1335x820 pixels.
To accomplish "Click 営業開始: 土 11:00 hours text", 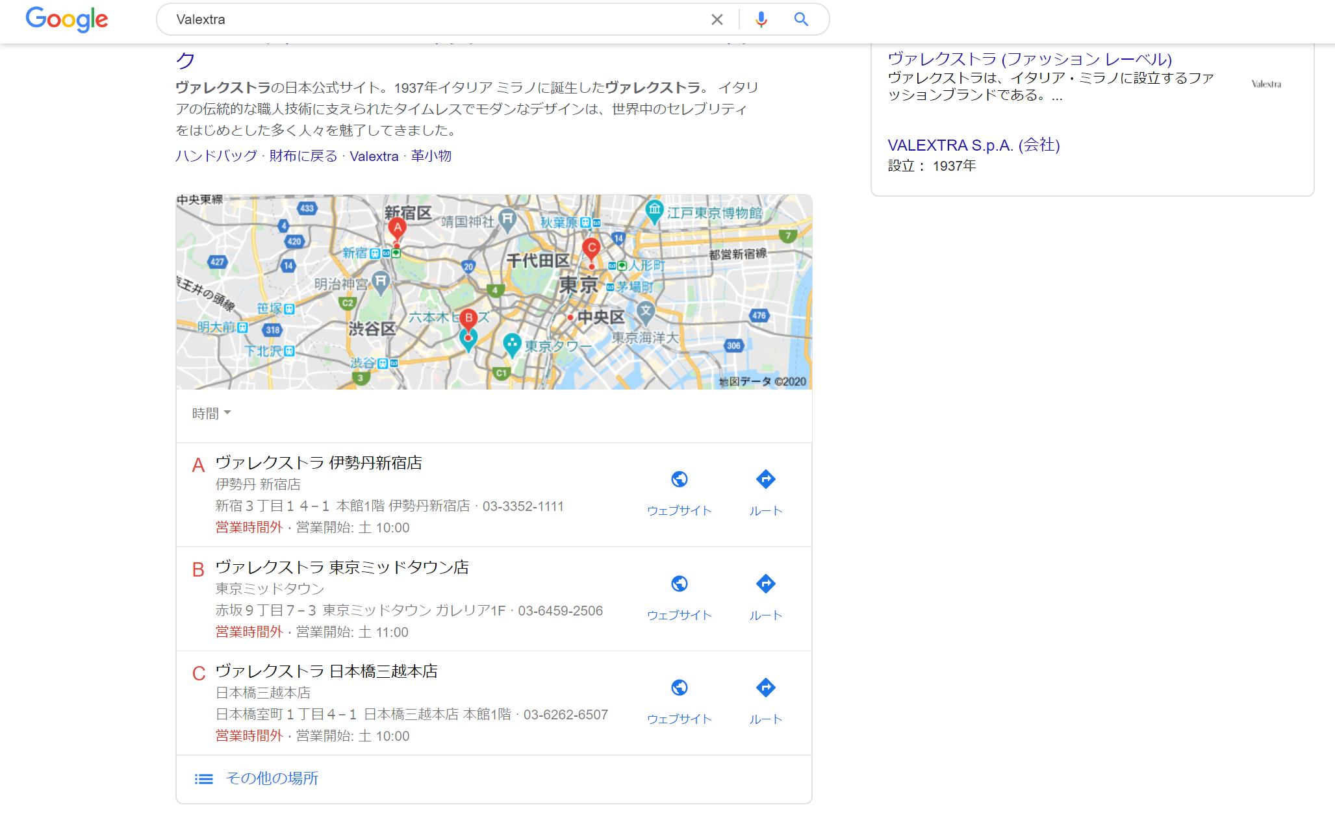I will pyautogui.click(x=352, y=632).
